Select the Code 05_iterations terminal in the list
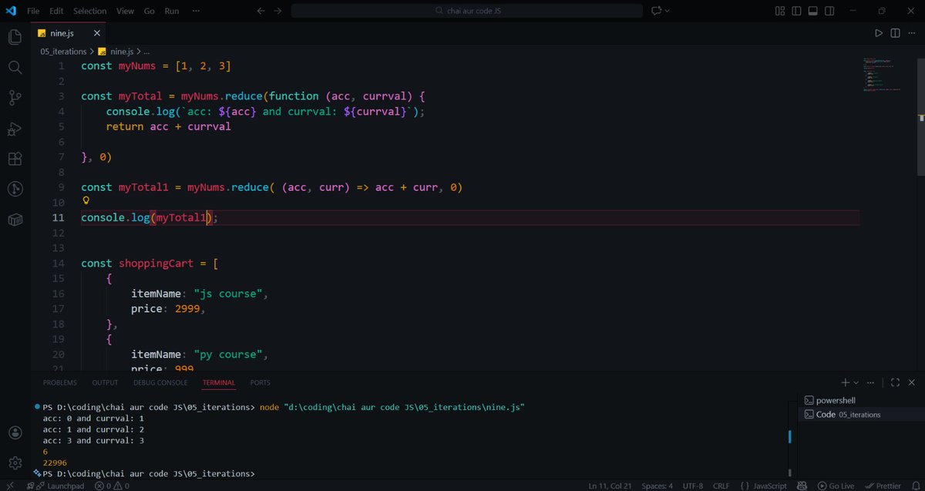The width and height of the screenshot is (925, 491). click(x=860, y=414)
